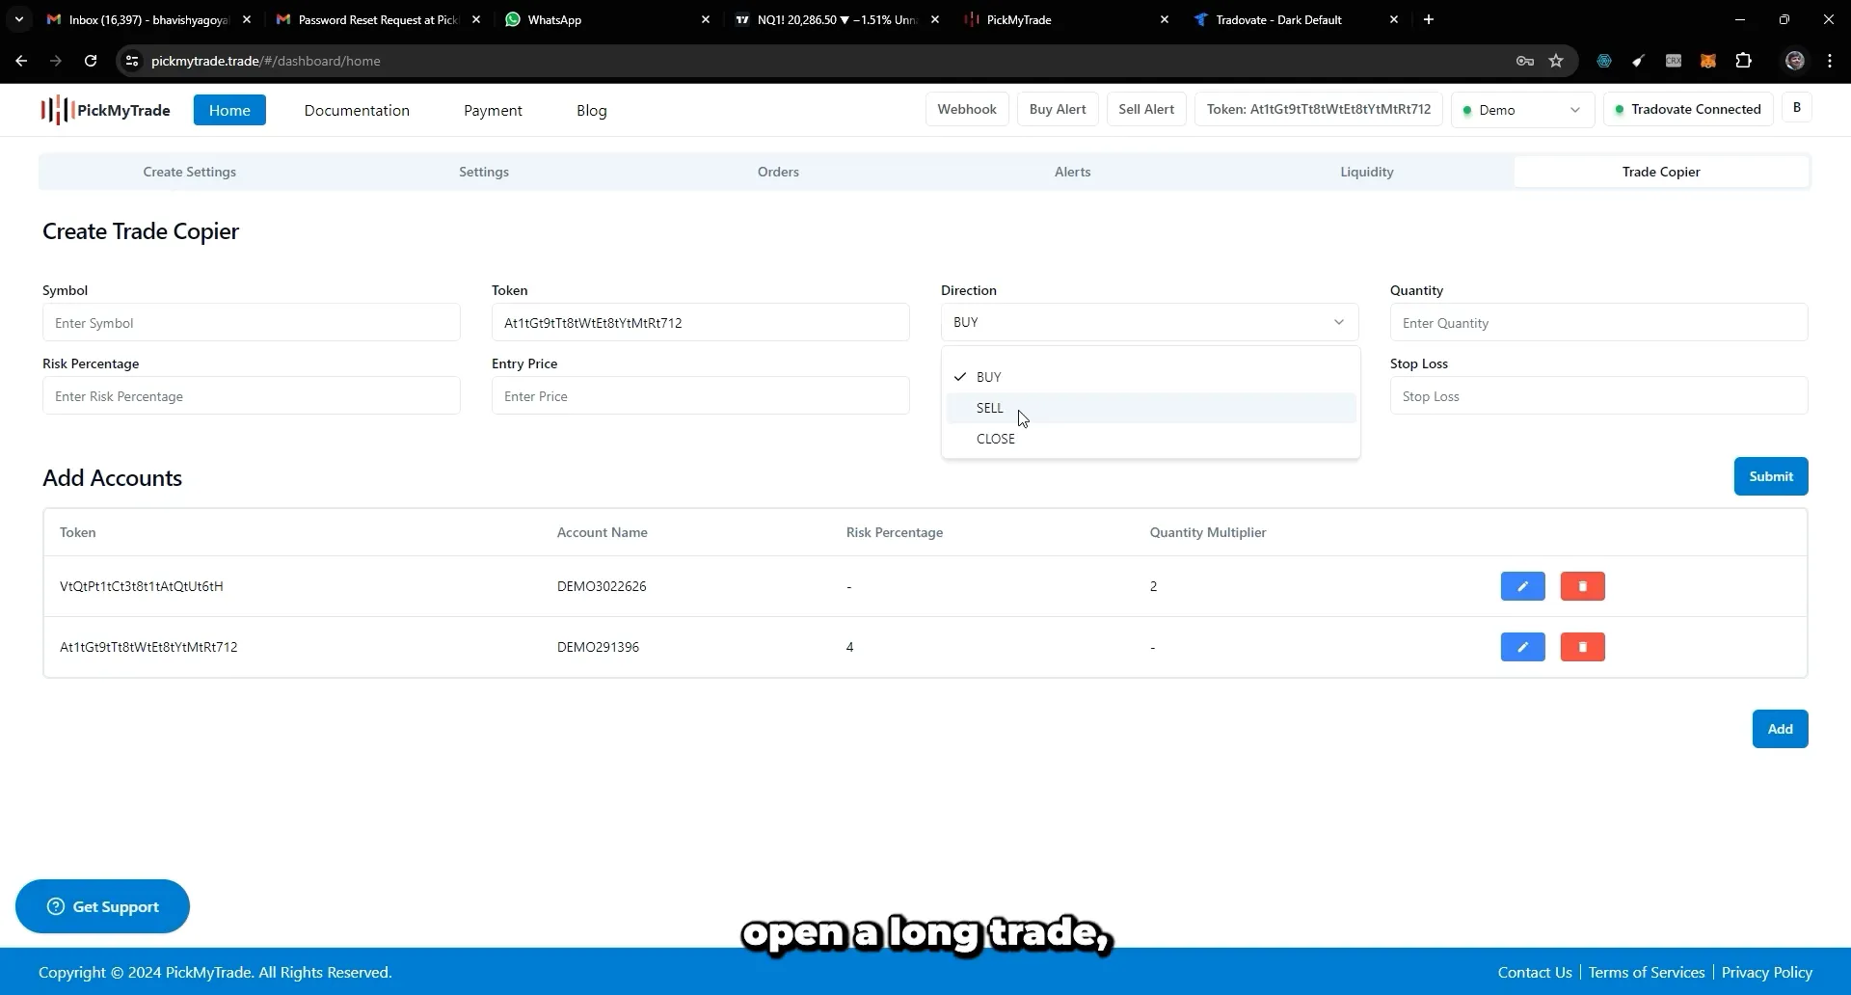The height and width of the screenshot is (995, 1851).
Task: Switch to Orders tab
Action: tap(778, 172)
